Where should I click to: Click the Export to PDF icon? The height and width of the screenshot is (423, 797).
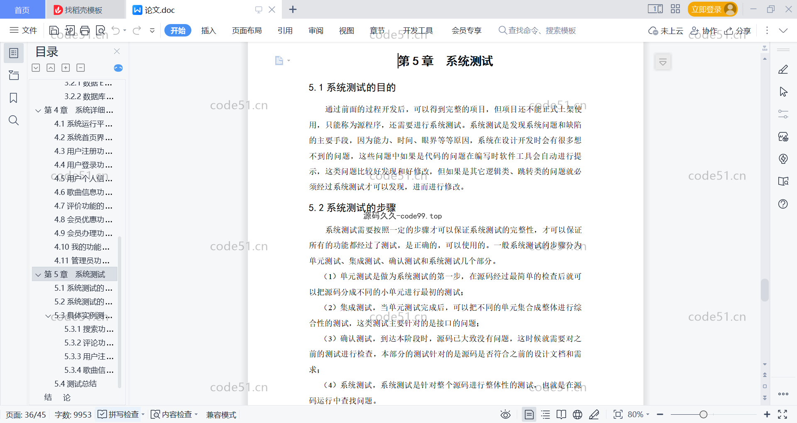(70, 30)
